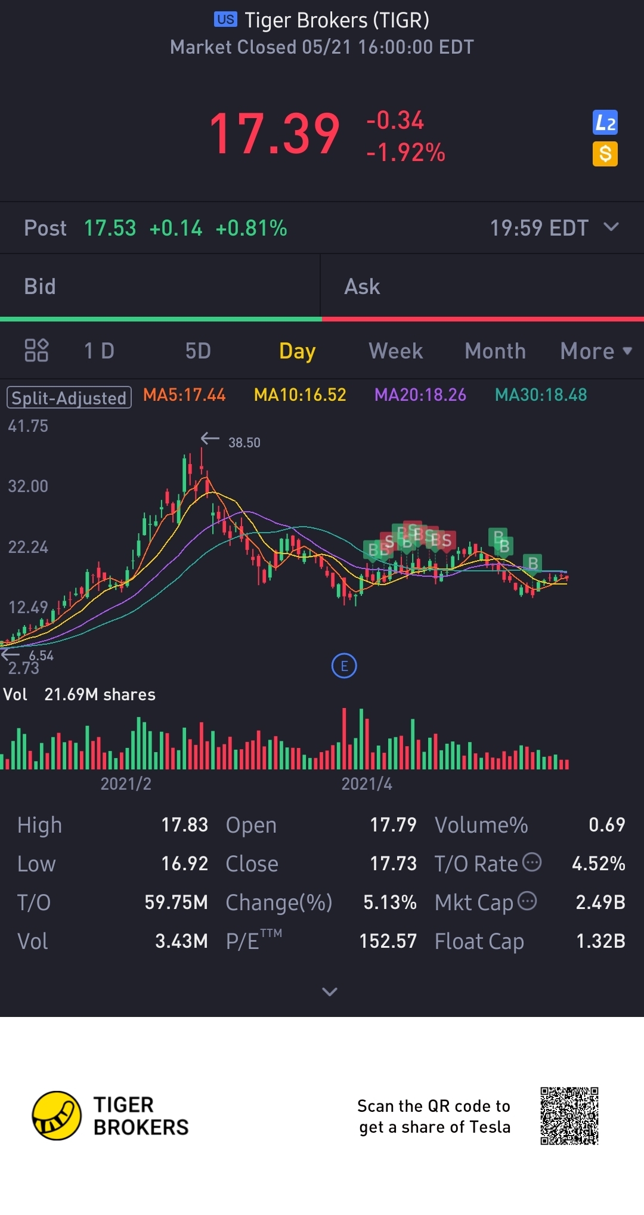The image size is (644, 1215).
Task: Tap the Change(%) value 5.13%
Action: click(x=390, y=902)
